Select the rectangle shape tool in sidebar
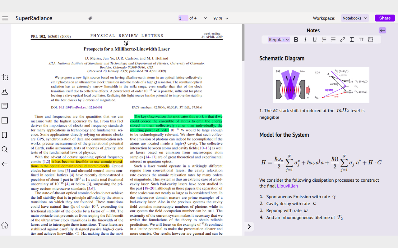The height and width of the screenshot is (248, 398). pos(5,120)
